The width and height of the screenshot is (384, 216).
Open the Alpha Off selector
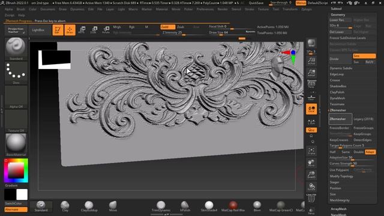tap(16, 97)
